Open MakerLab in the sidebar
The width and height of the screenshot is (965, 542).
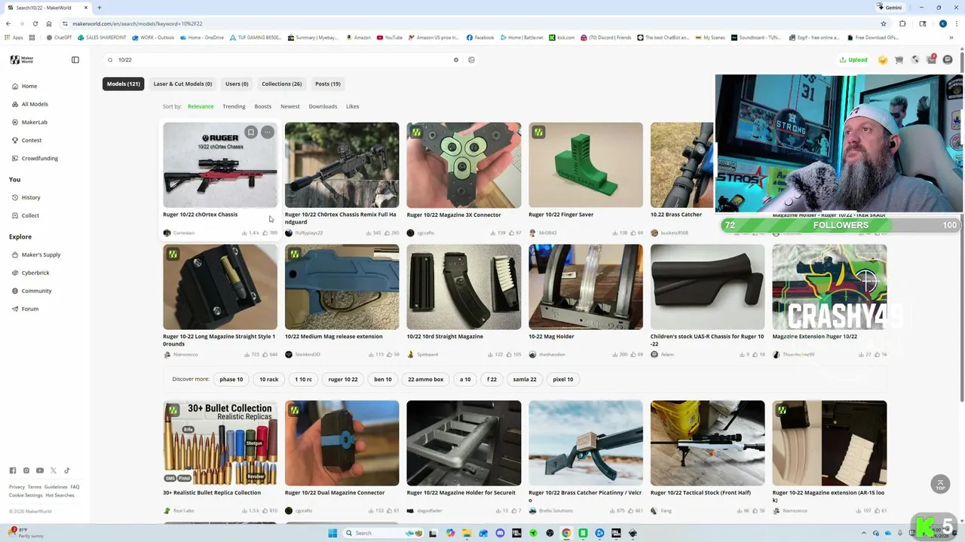35,122
